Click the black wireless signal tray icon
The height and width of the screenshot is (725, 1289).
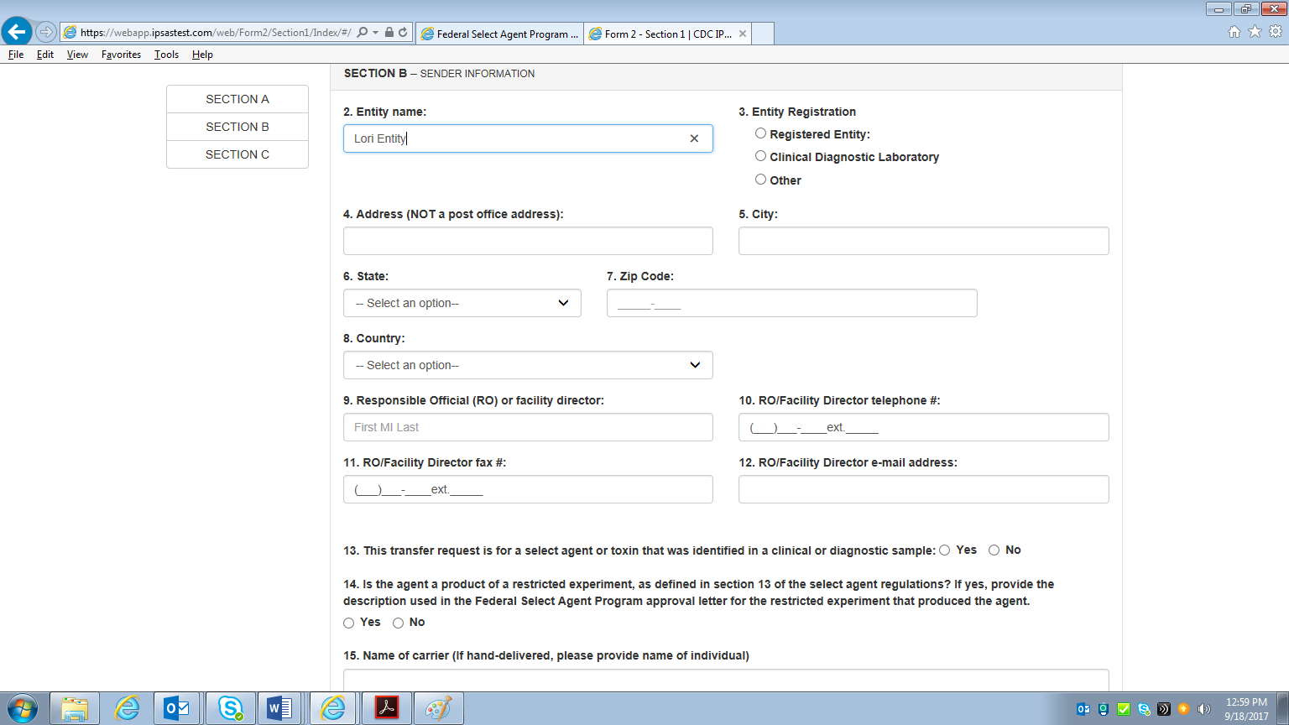1164,709
